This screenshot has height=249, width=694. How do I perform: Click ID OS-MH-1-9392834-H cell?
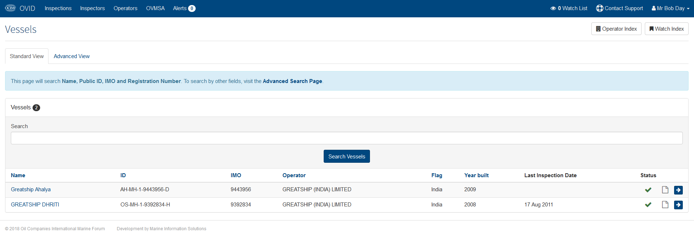coord(145,205)
